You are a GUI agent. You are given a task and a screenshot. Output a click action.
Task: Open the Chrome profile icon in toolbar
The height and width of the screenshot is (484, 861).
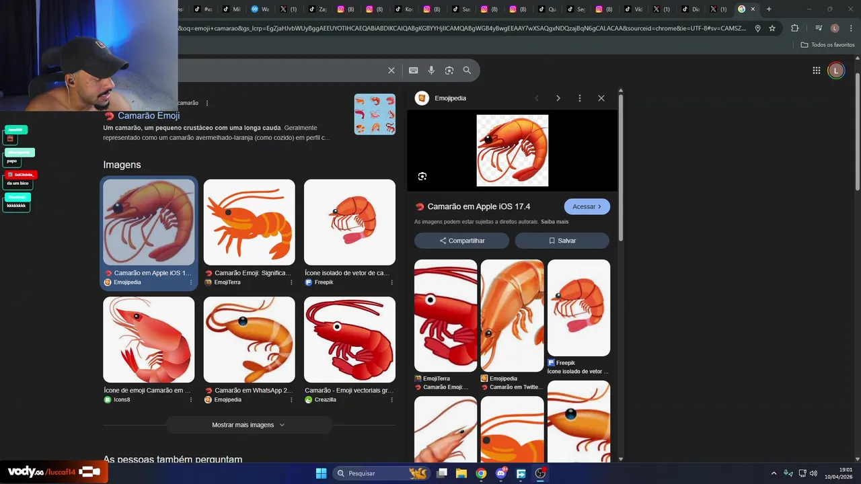pyautogui.click(x=835, y=28)
